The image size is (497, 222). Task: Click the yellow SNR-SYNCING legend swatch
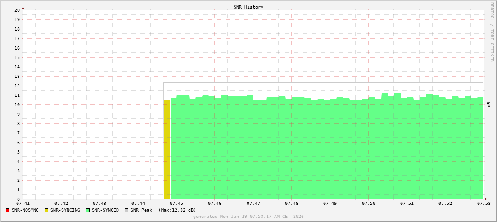pos(46,210)
